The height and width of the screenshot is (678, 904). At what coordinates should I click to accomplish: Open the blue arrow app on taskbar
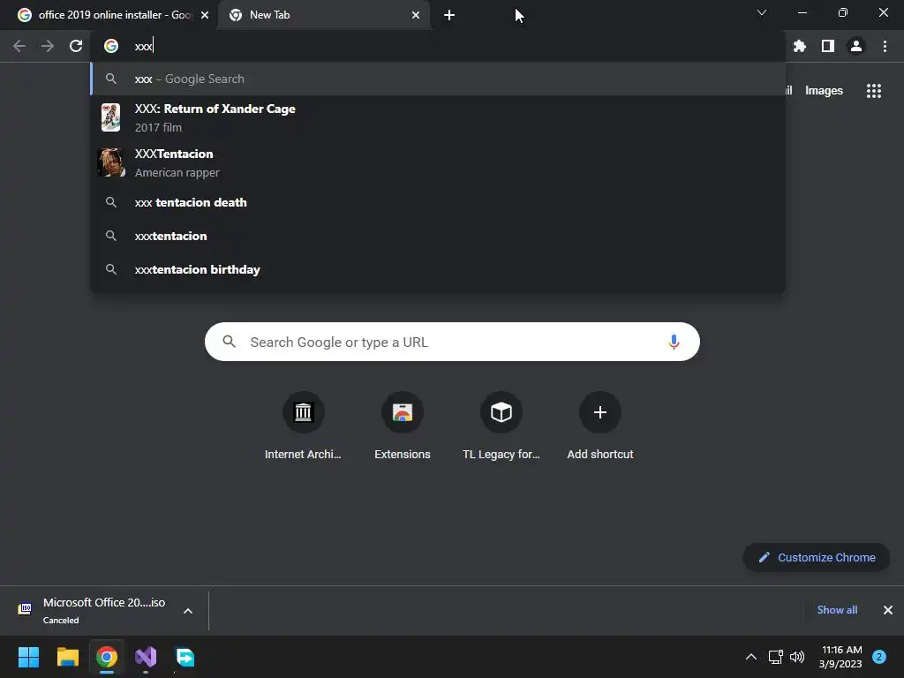[x=185, y=657]
